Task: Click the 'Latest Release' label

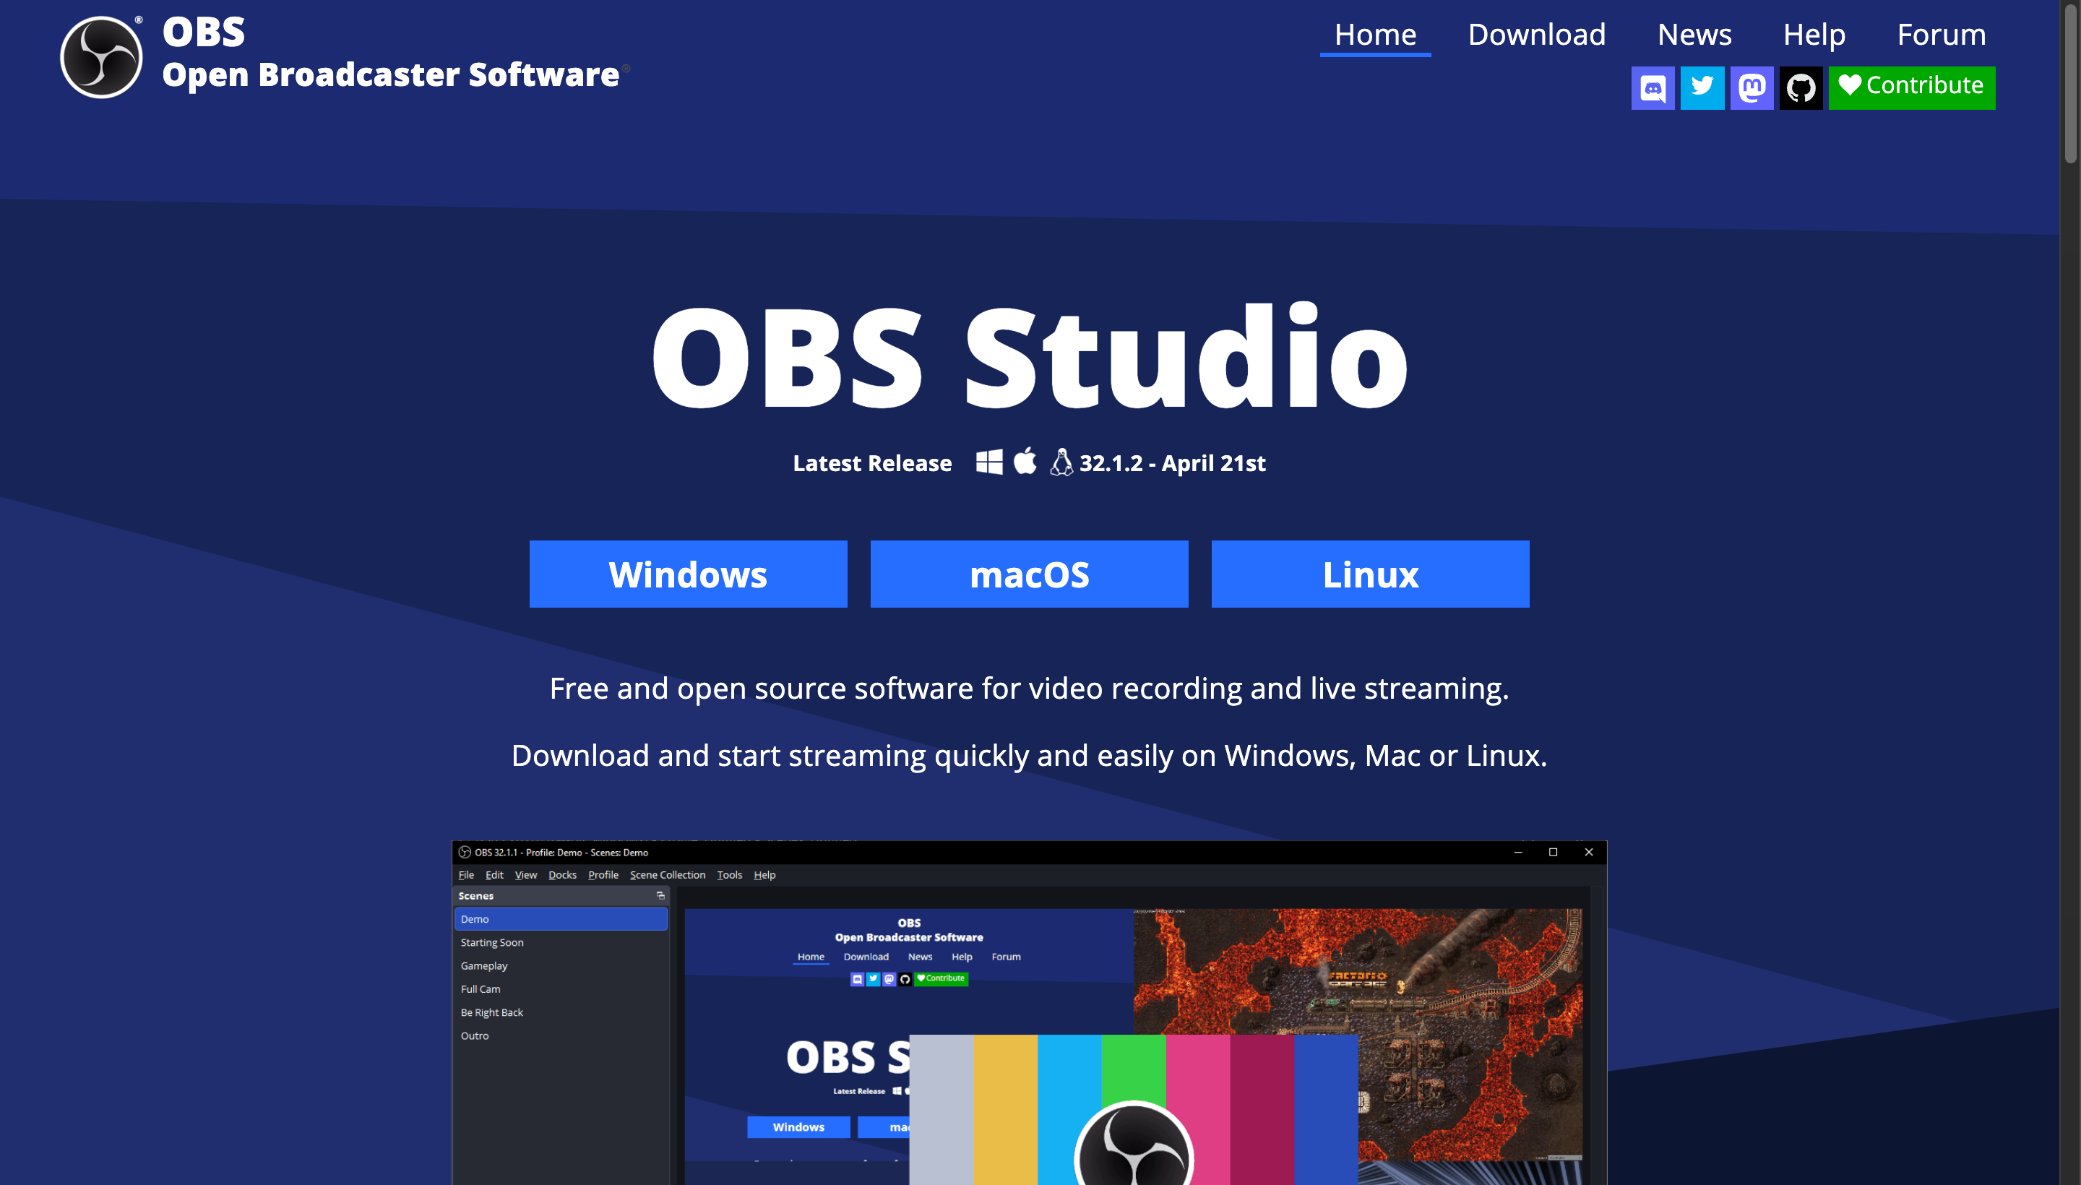Action: pyautogui.click(x=872, y=463)
